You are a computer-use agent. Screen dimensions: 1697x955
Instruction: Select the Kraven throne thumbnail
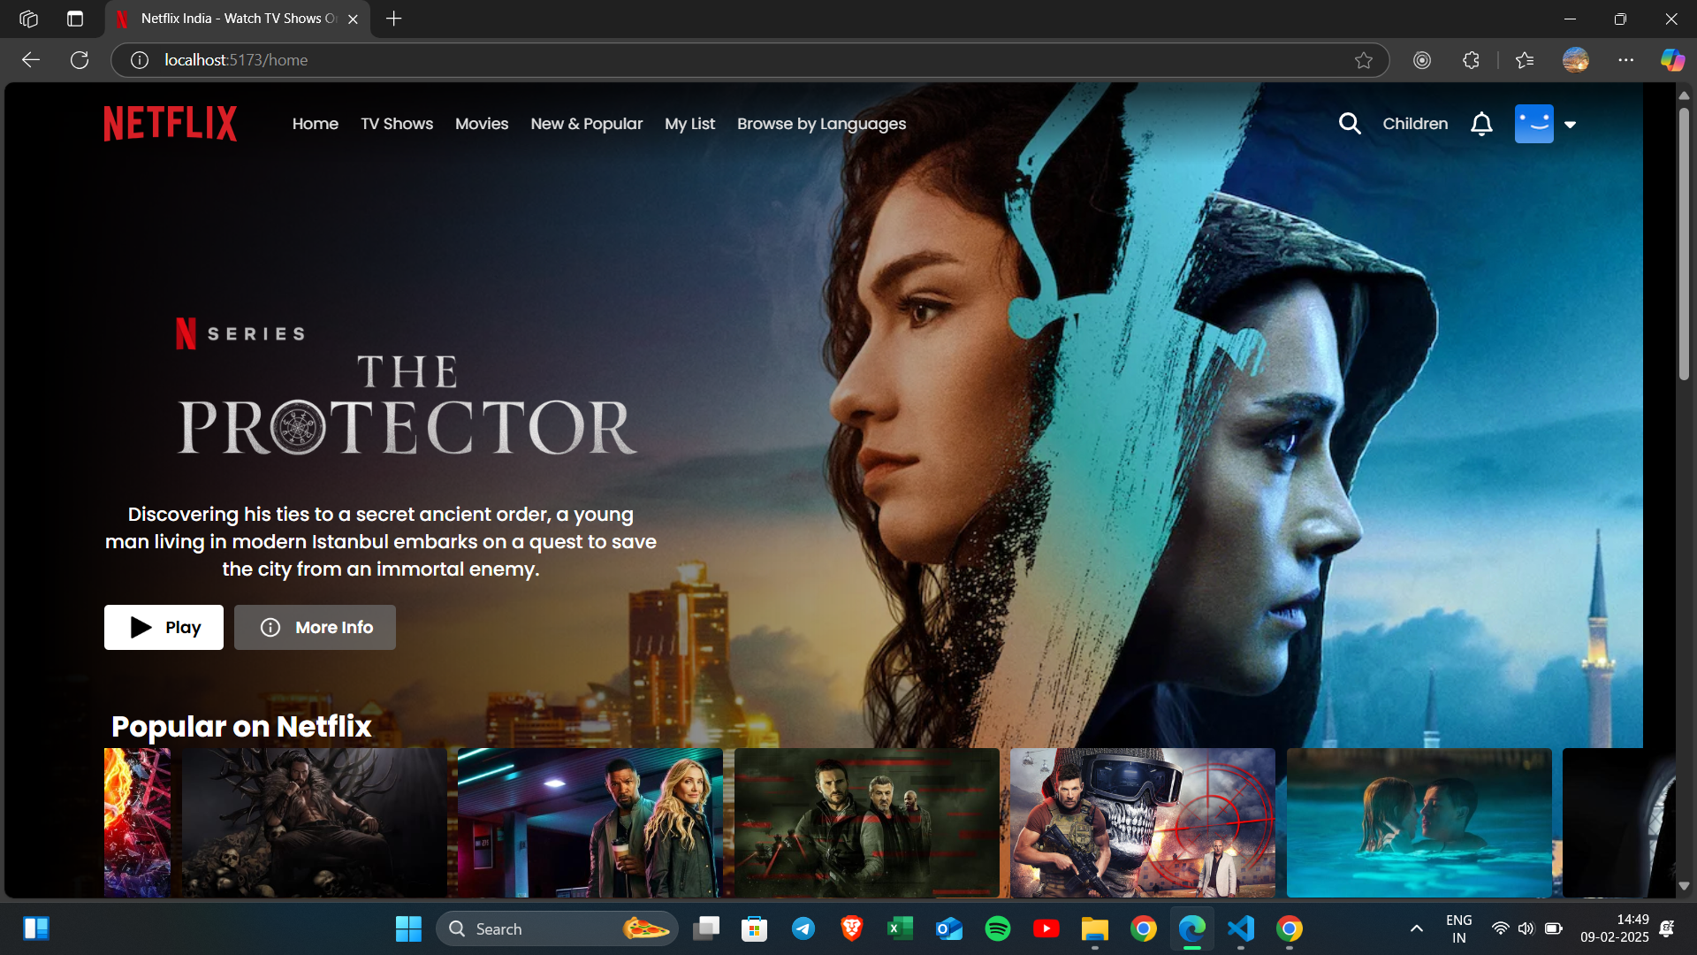coord(315,823)
